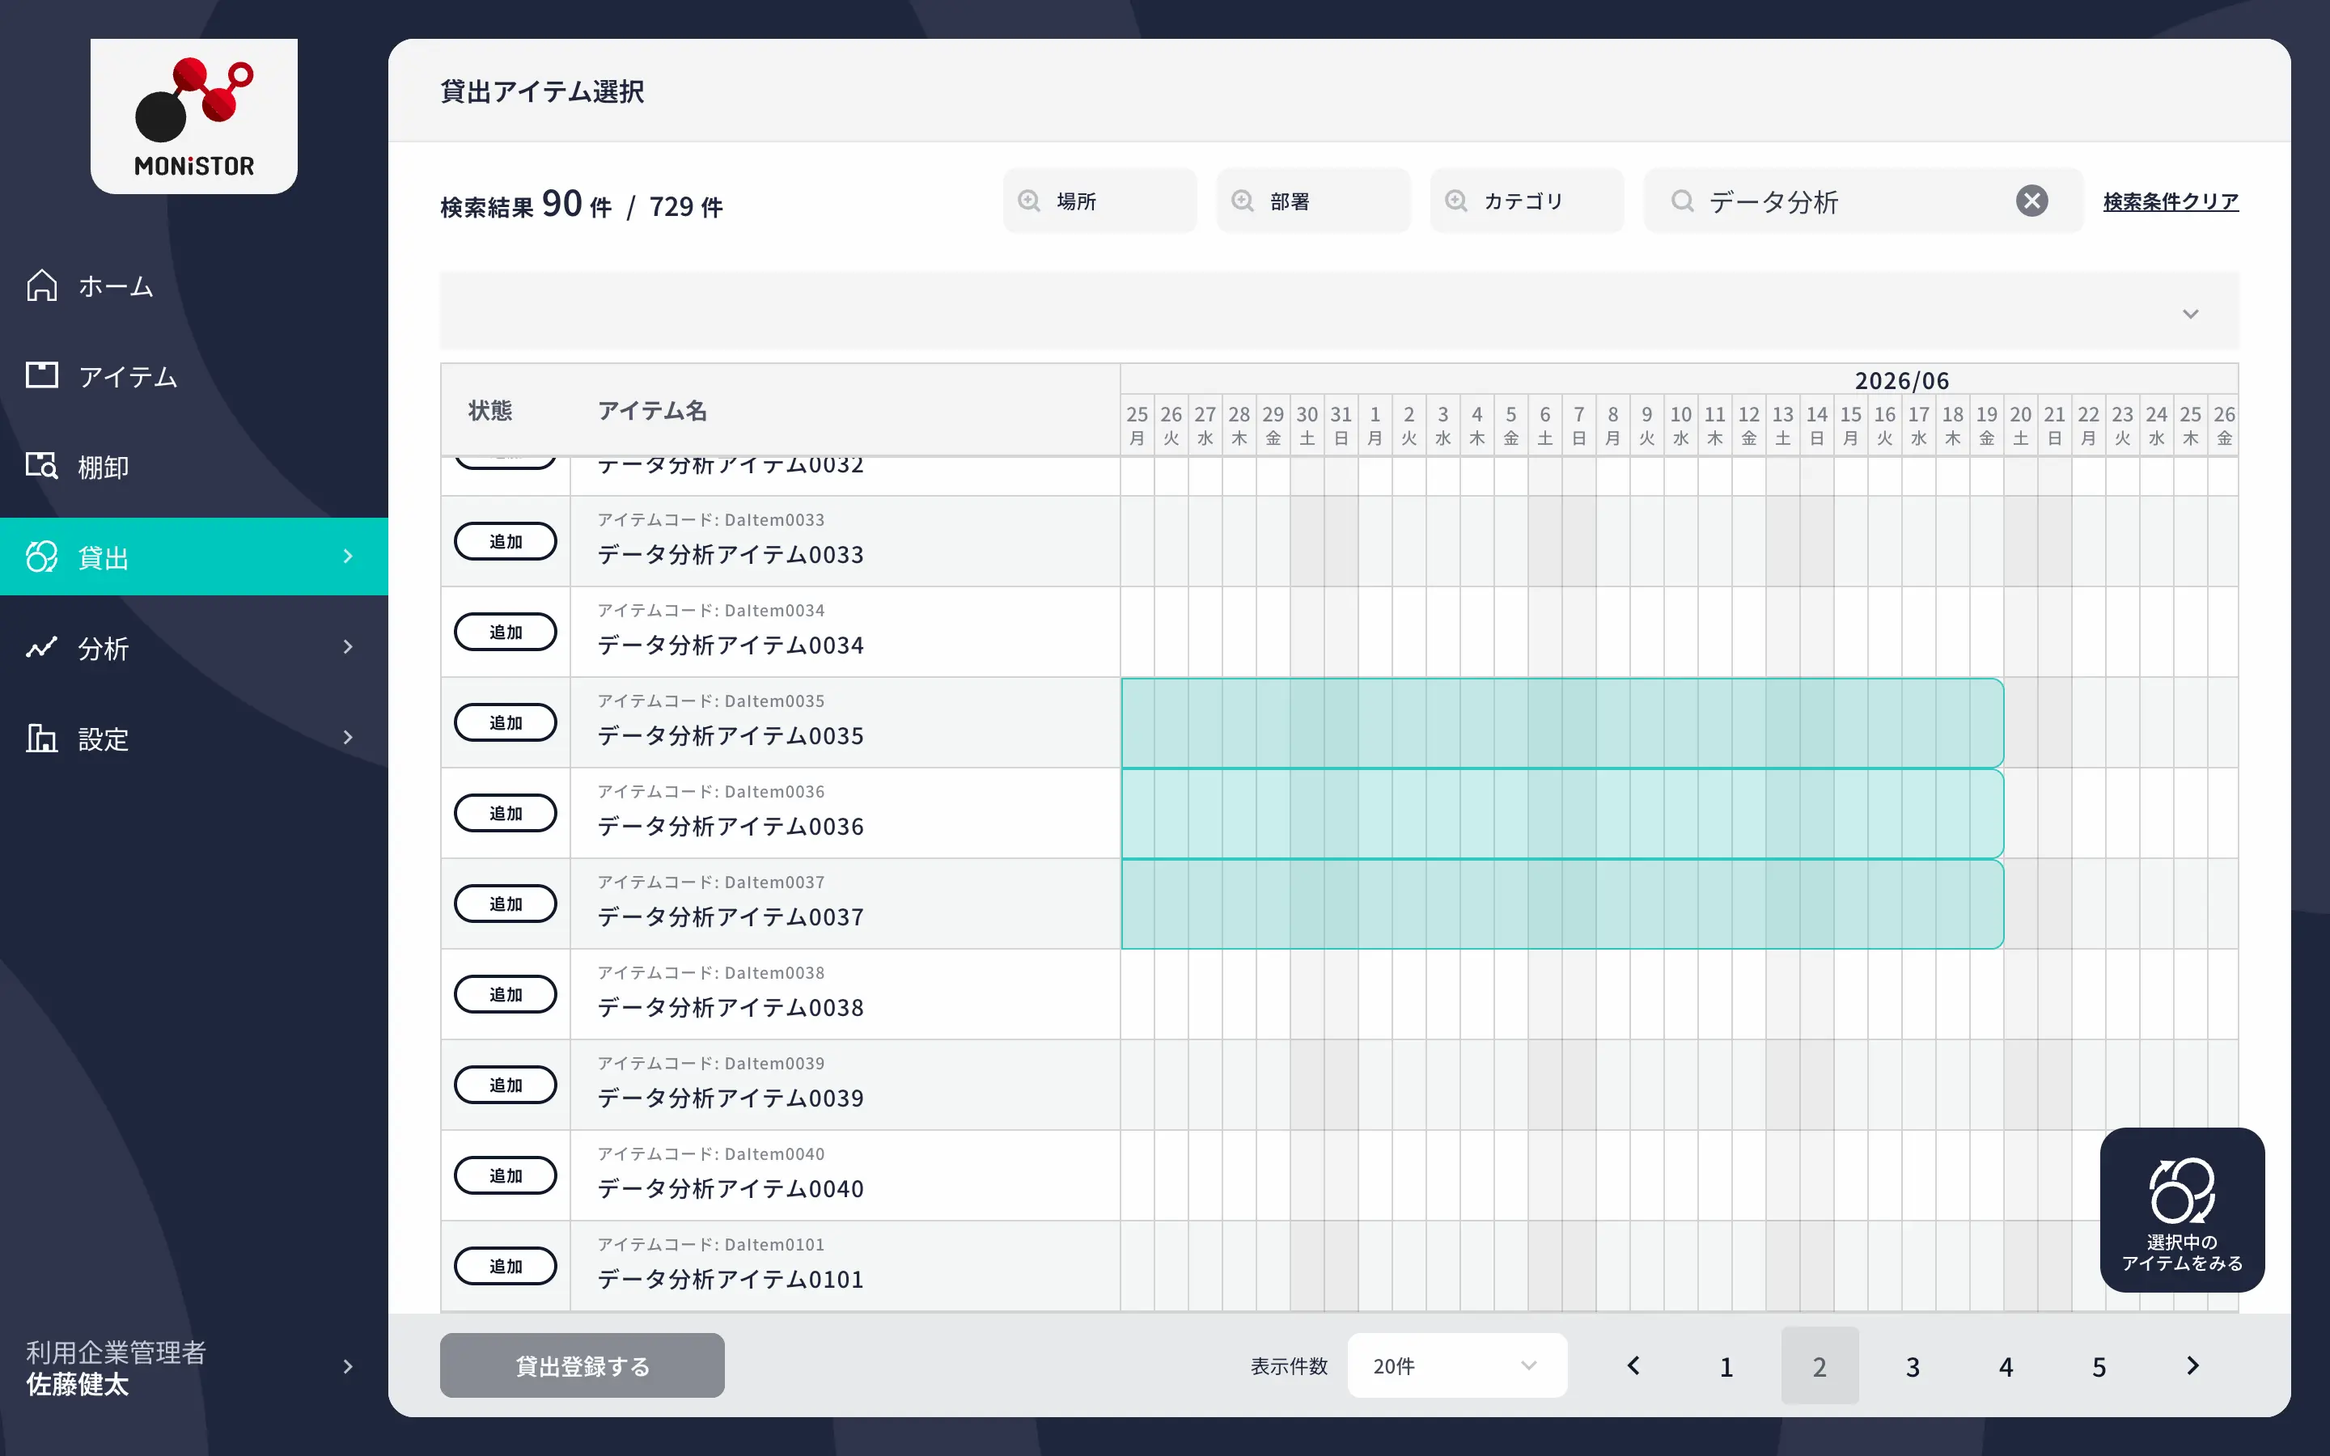Click the magnifier icon in カテゴリ filter

1457,201
